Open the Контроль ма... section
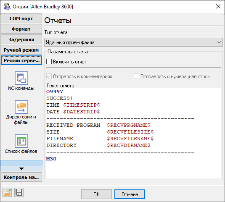The image size is (225, 202). (x=21, y=177)
